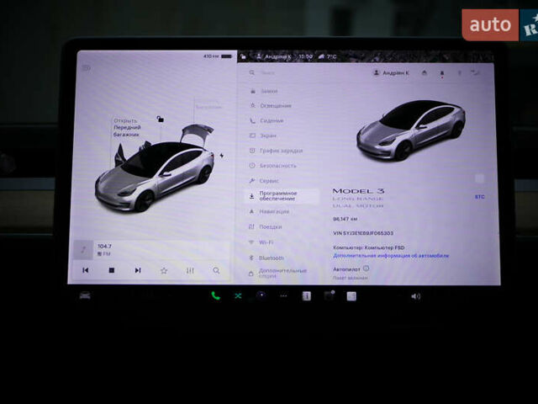Toggle the charge port lightning icon
The image size is (538, 404).
[221, 156]
